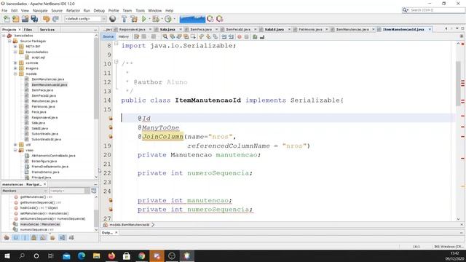Expand the controle package node
The image size is (466, 262).
coord(15,63)
